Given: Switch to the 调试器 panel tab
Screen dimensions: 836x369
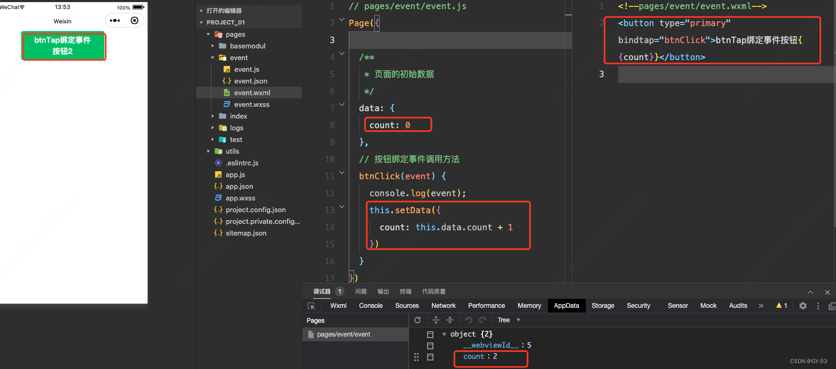Looking at the screenshot, I should (x=322, y=292).
